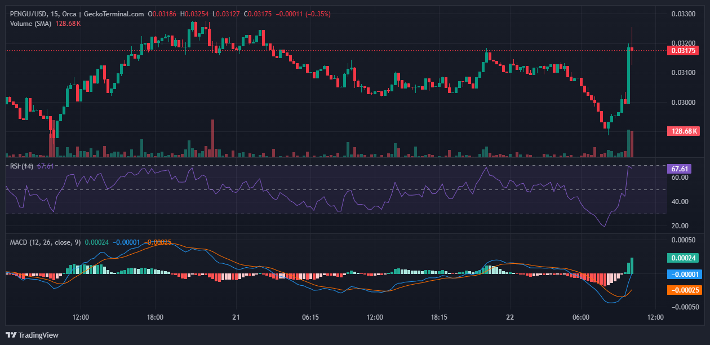Select the RSI (14) indicator legend label
Viewport: 710px width, 345px height.
pyautogui.click(x=22, y=166)
